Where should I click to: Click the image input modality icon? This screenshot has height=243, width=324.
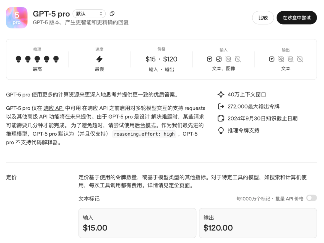(219, 59)
